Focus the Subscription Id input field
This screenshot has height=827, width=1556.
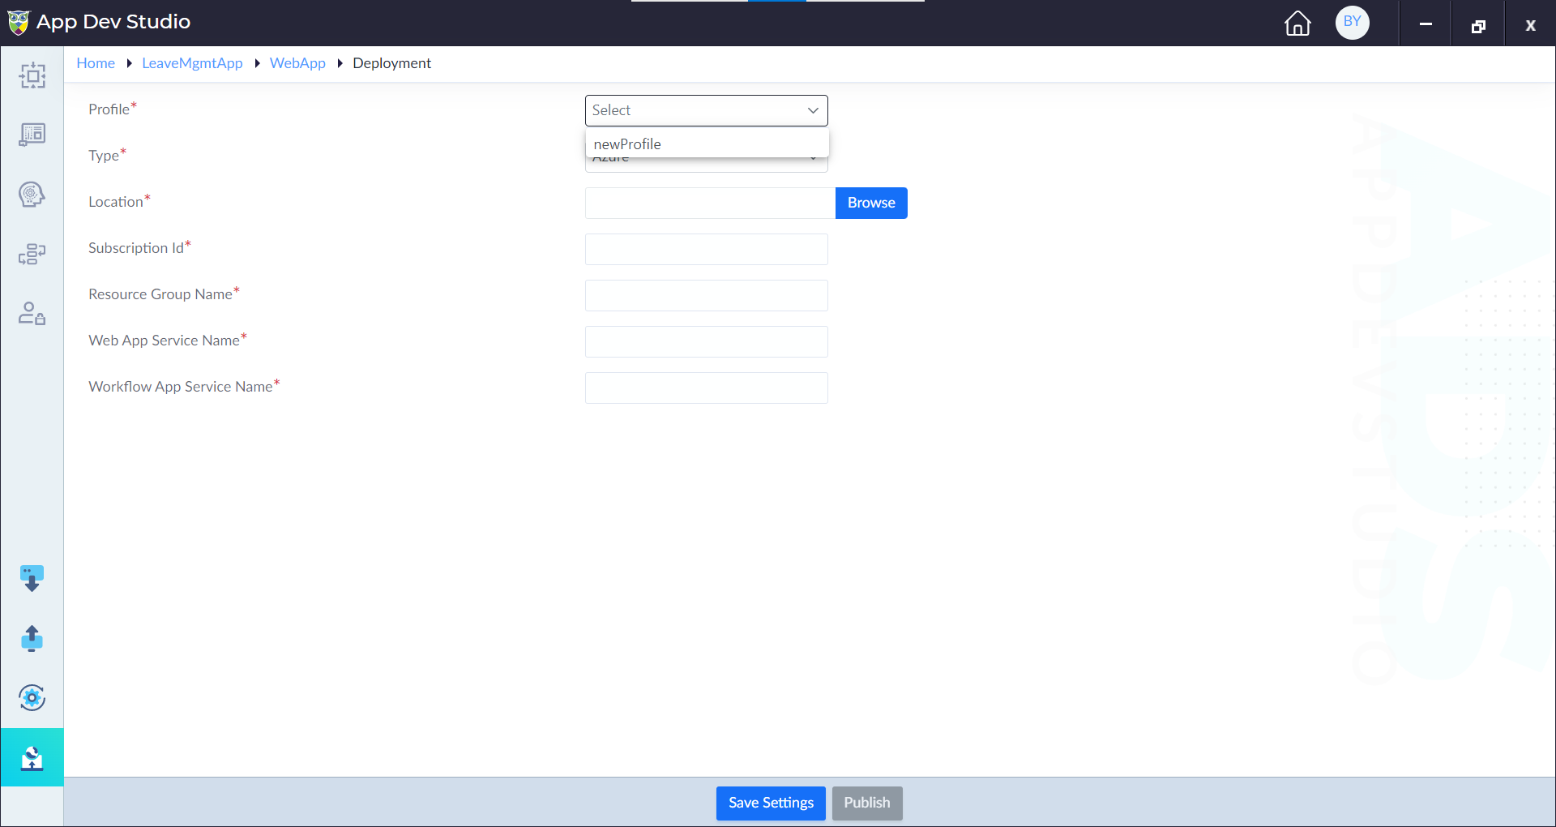pos(707,249)
